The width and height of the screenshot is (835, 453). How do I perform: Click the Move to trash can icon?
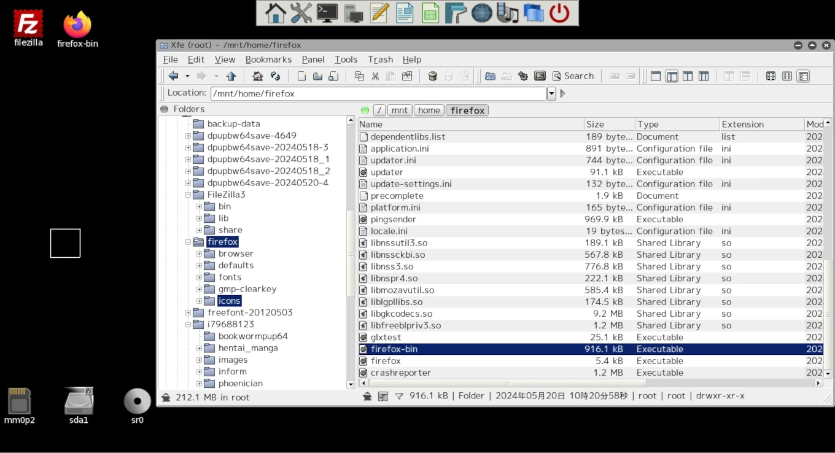[x=433, y=76]
